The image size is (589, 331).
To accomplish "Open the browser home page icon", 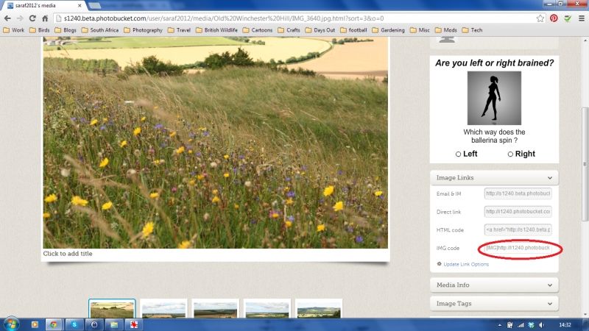I will (x=45, y=18).
